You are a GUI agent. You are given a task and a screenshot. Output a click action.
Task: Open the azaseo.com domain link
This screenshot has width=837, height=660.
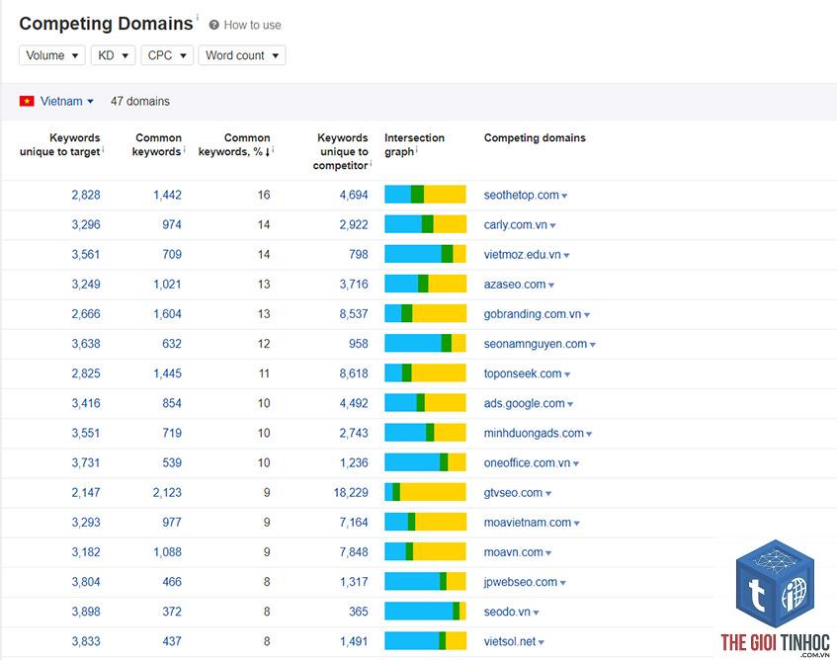pos(515,285)
